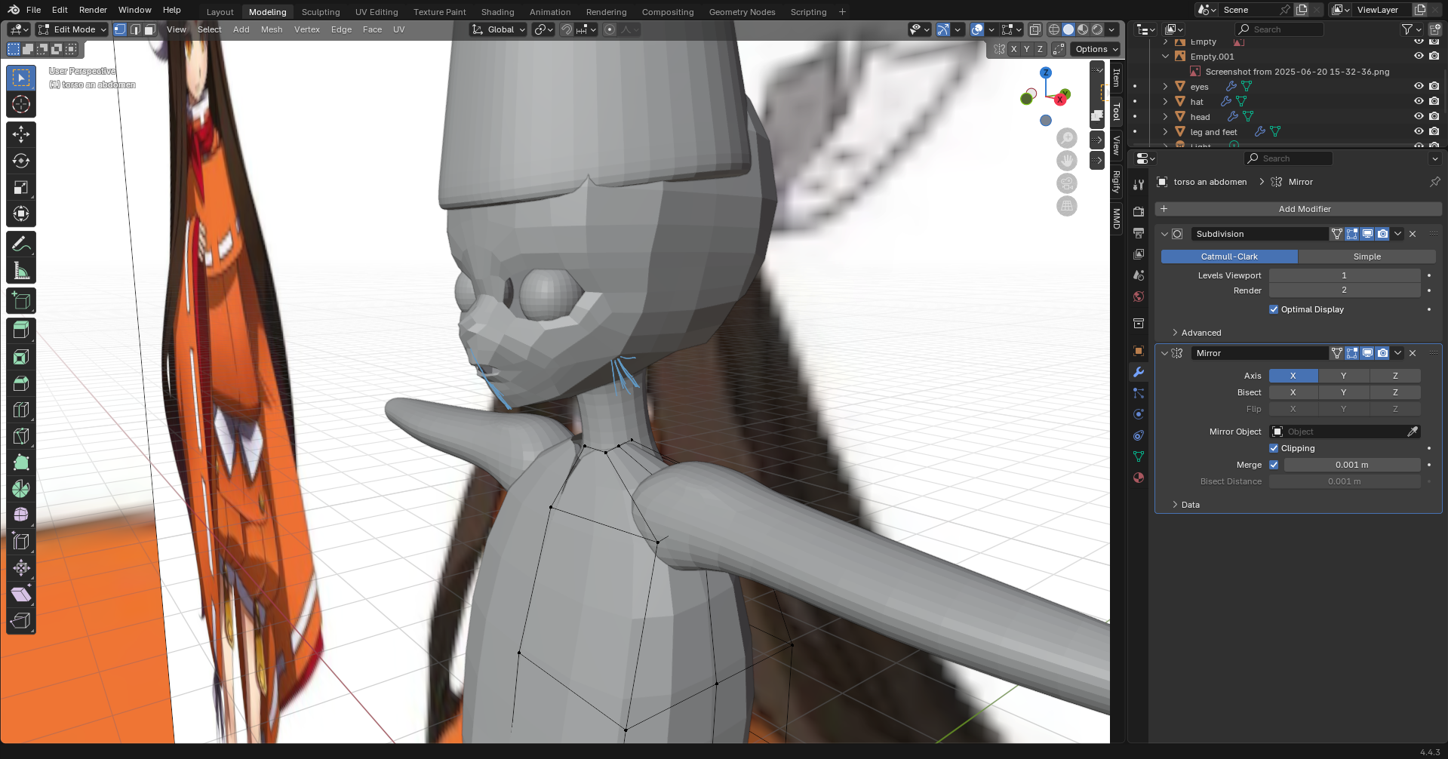The height and width of the screenshot is (759, 1448).
Task: Open the Edit Mode dropdown
Action: (72, 29)
